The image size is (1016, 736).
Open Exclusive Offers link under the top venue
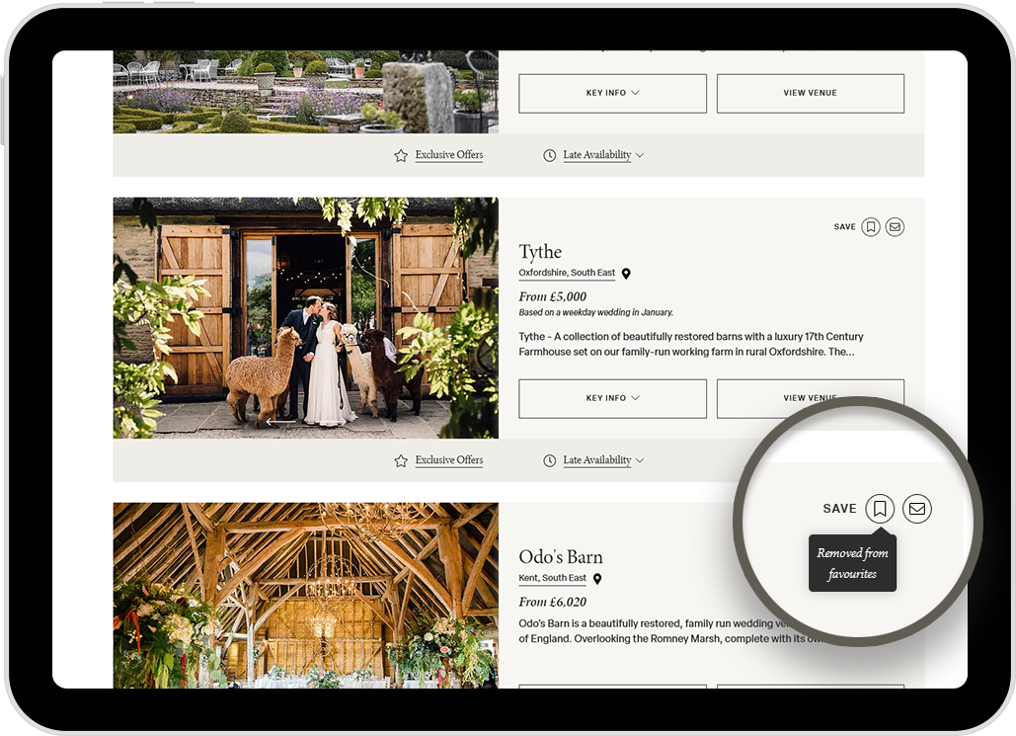coord(449,155)
